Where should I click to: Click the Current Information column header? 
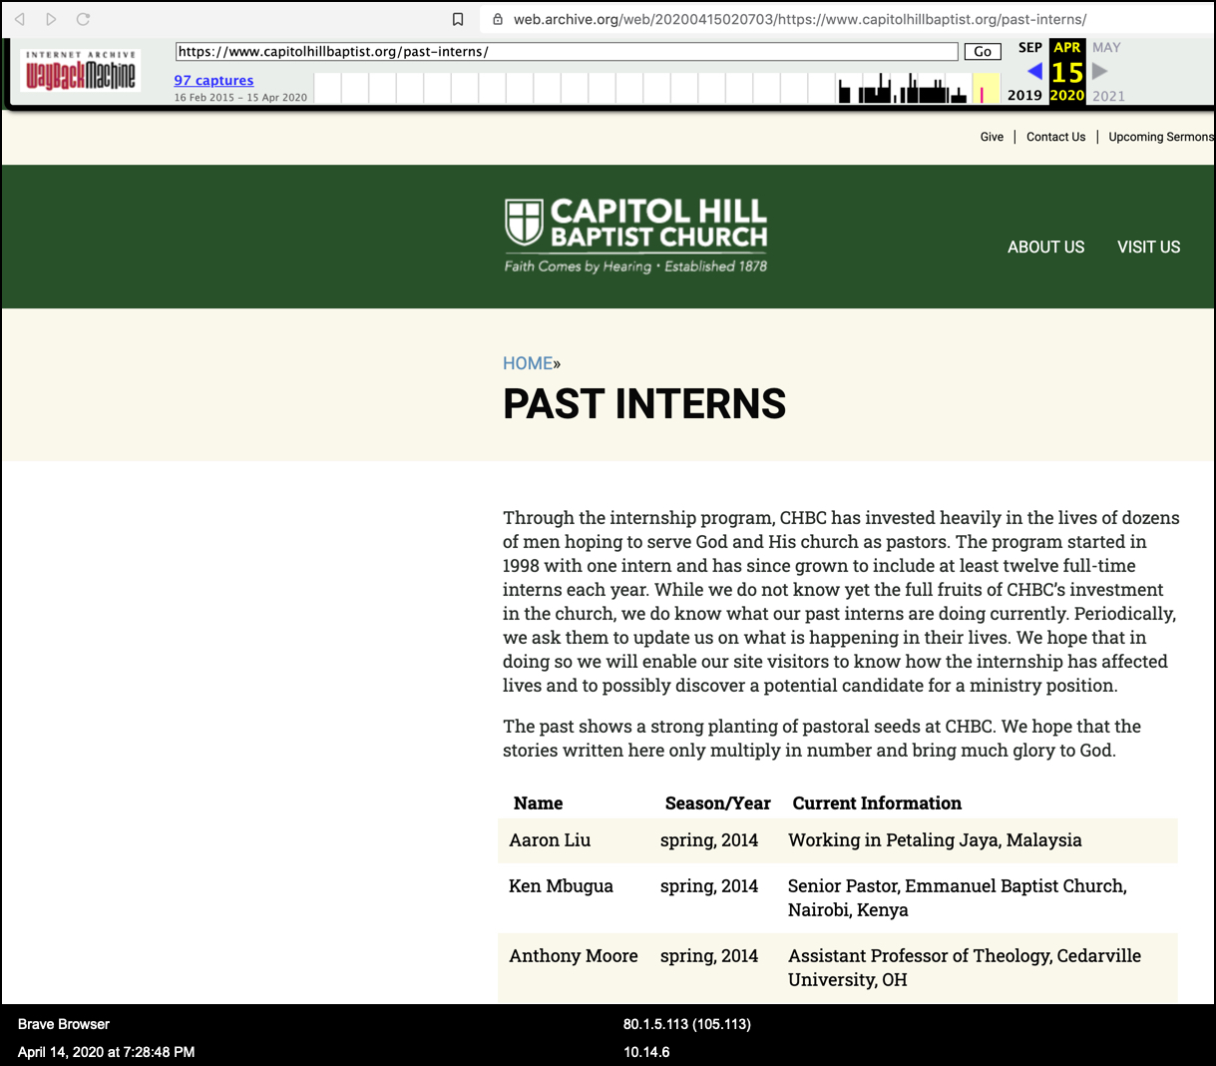click(877, 803)
